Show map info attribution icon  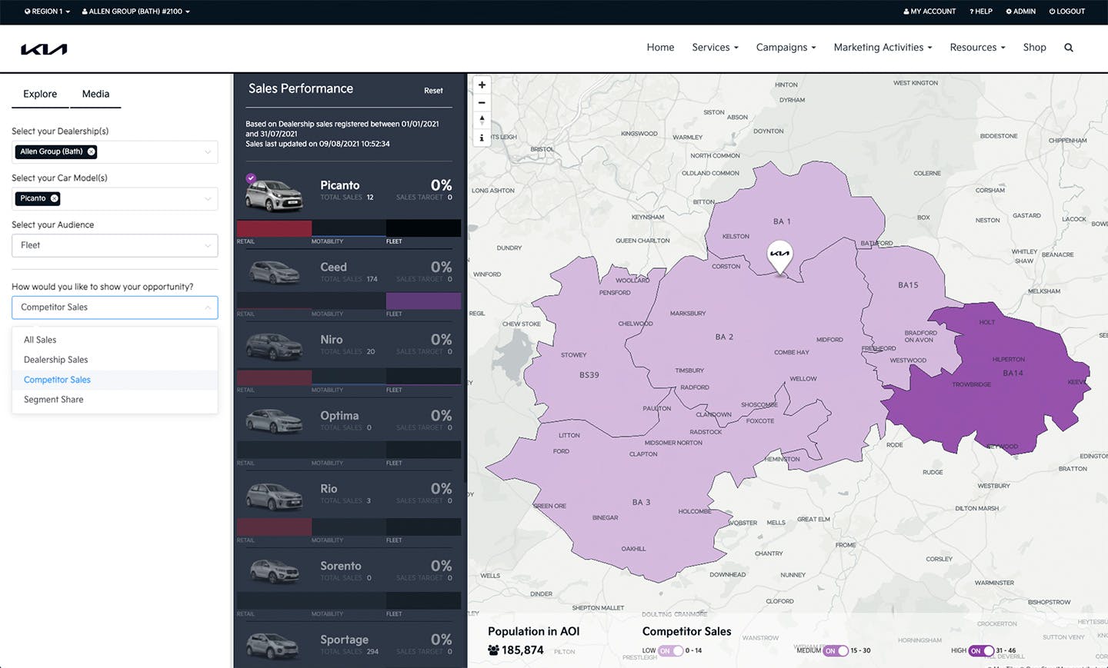pos(482,138)
